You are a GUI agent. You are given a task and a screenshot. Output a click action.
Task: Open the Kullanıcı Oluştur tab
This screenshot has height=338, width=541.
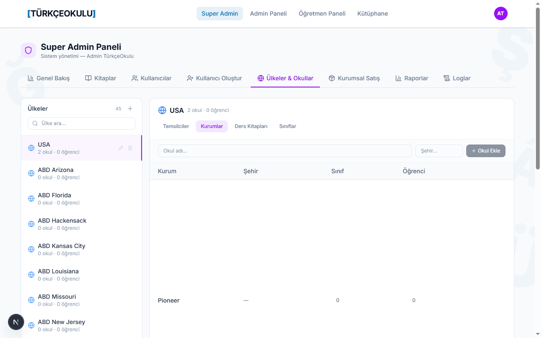pos(214,78)
